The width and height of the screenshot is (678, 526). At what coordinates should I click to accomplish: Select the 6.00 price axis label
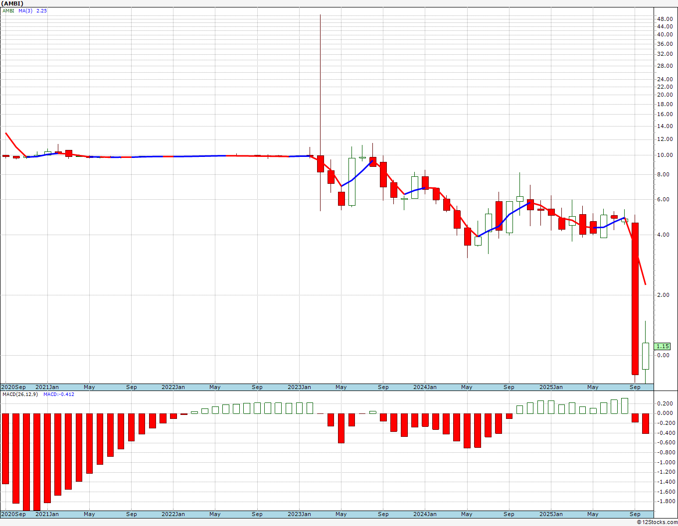[x=663, y=199]
